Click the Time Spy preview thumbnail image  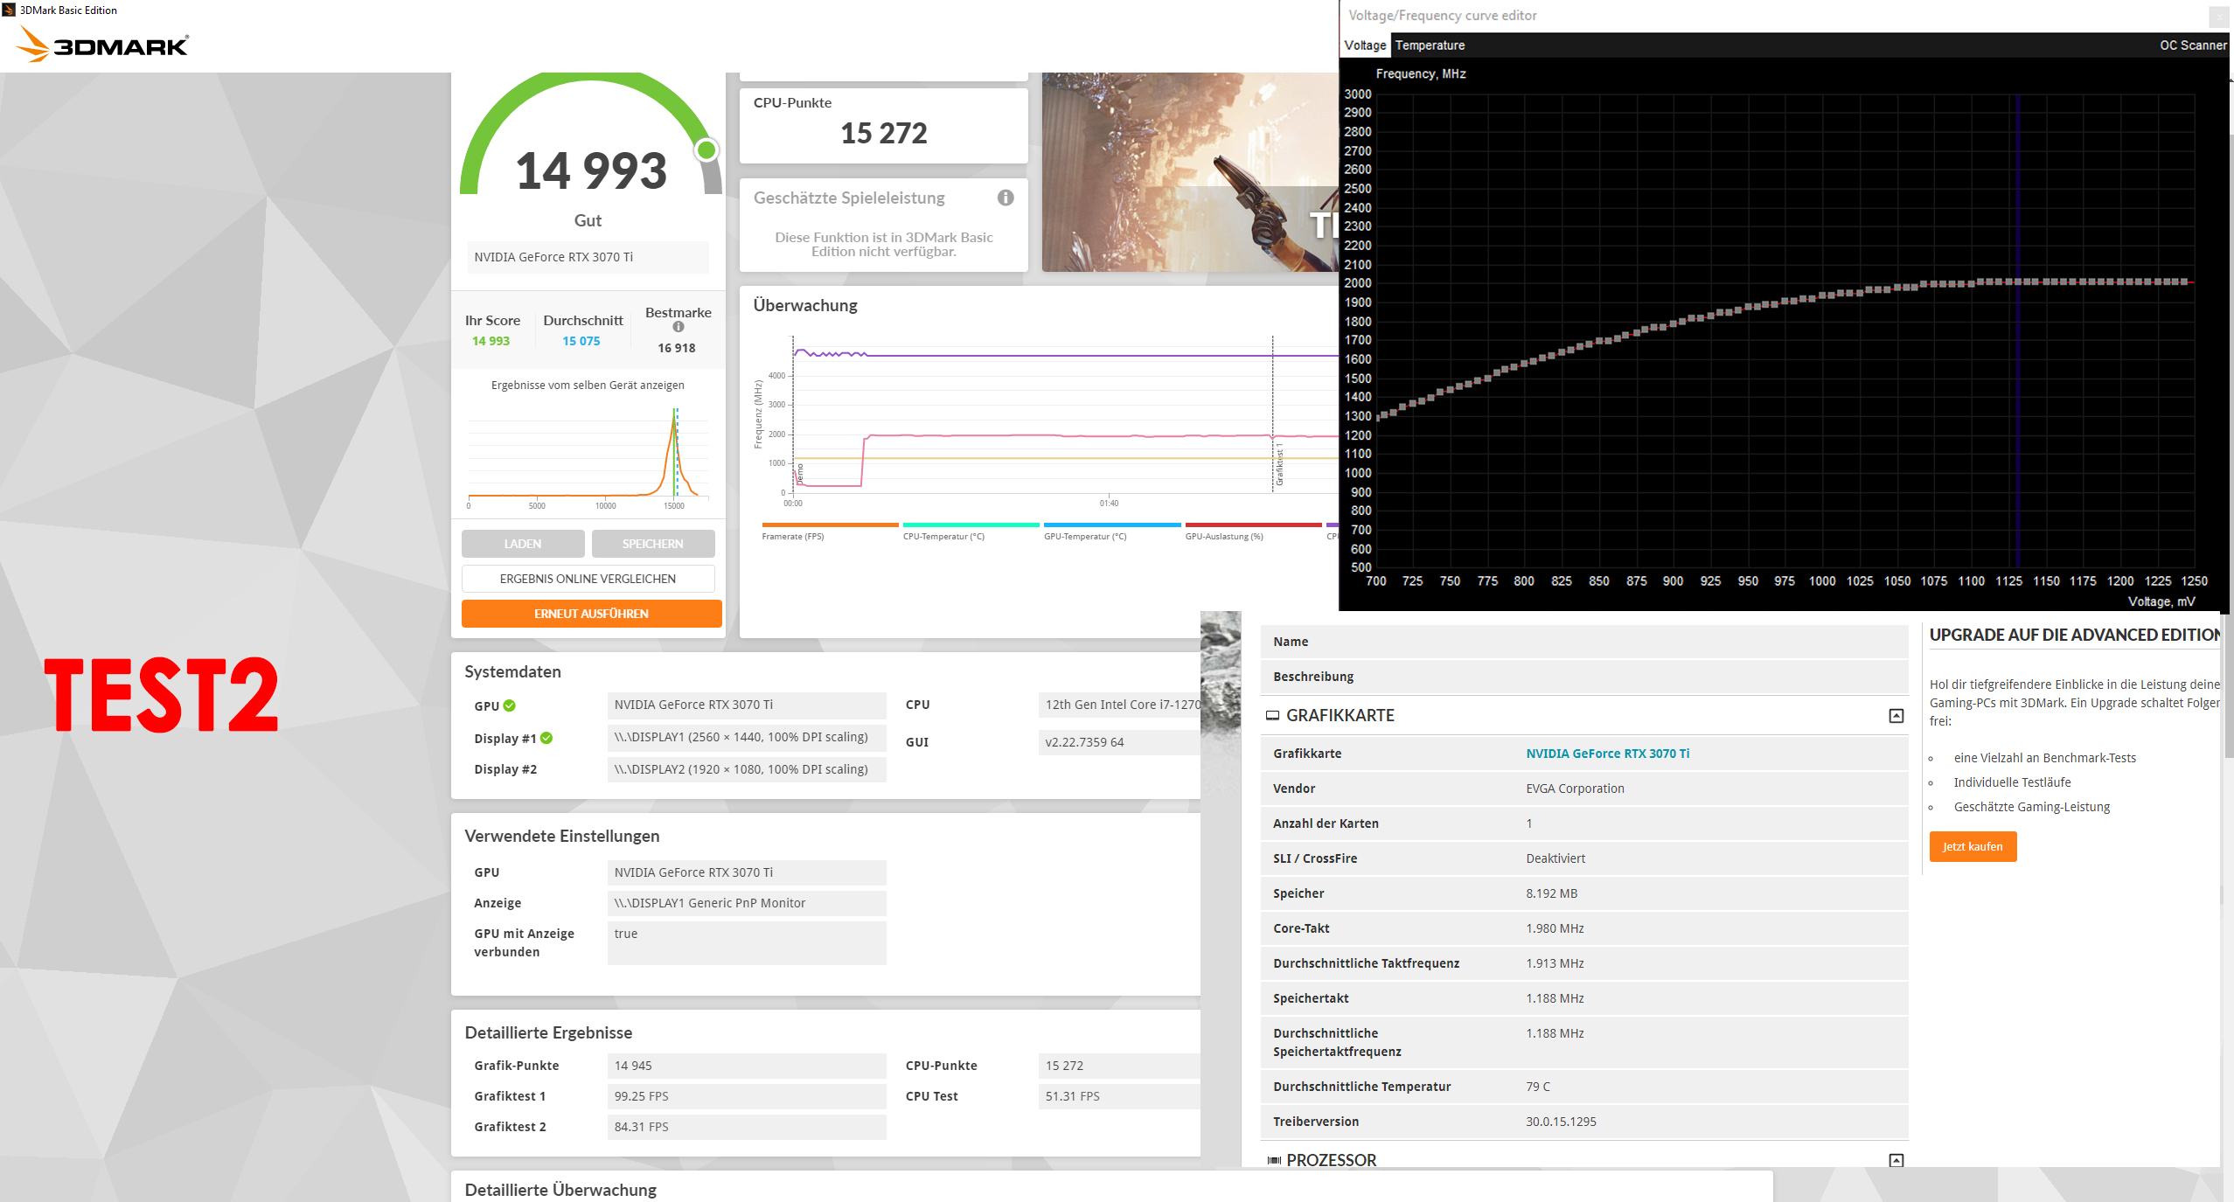tap(1190, 172)
